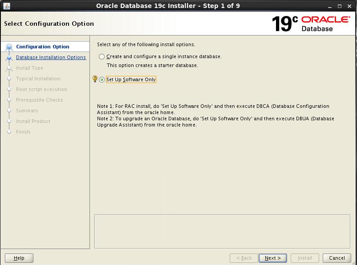Click the Prerequisite Checks step in sidebar
The image size is (357, 265).
tap(39, 100)
